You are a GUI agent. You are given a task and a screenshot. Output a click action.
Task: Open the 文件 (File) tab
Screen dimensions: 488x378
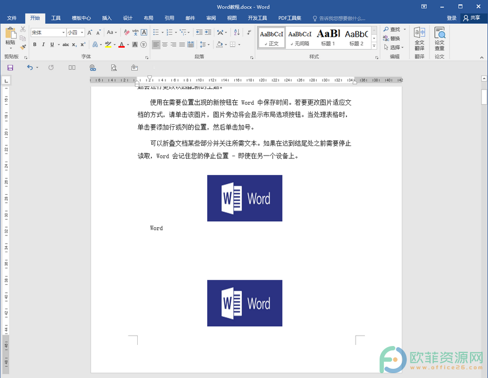point(12,18)
